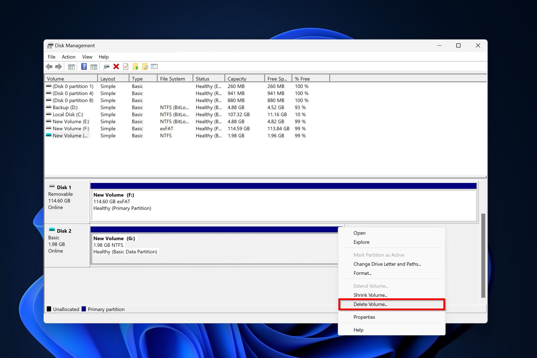This screenshot has height=358, width=537.
Task: Click the forward navigation arrow icon
Action: click(58, 66)
